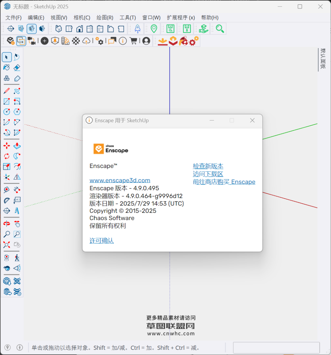331x355 pixels.
Task: Select the Rectangle tool
Action: (6, 101)
